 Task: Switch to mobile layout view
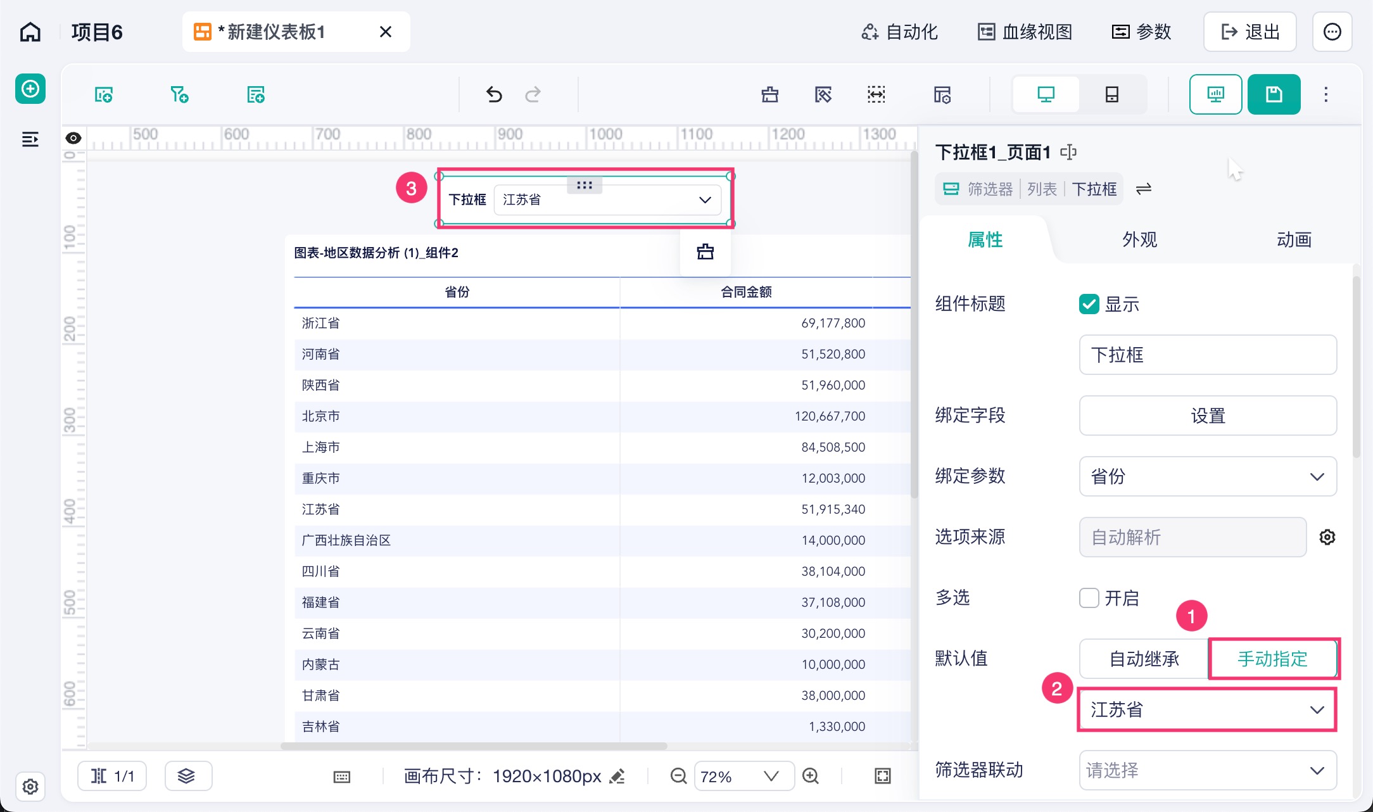1112,94
